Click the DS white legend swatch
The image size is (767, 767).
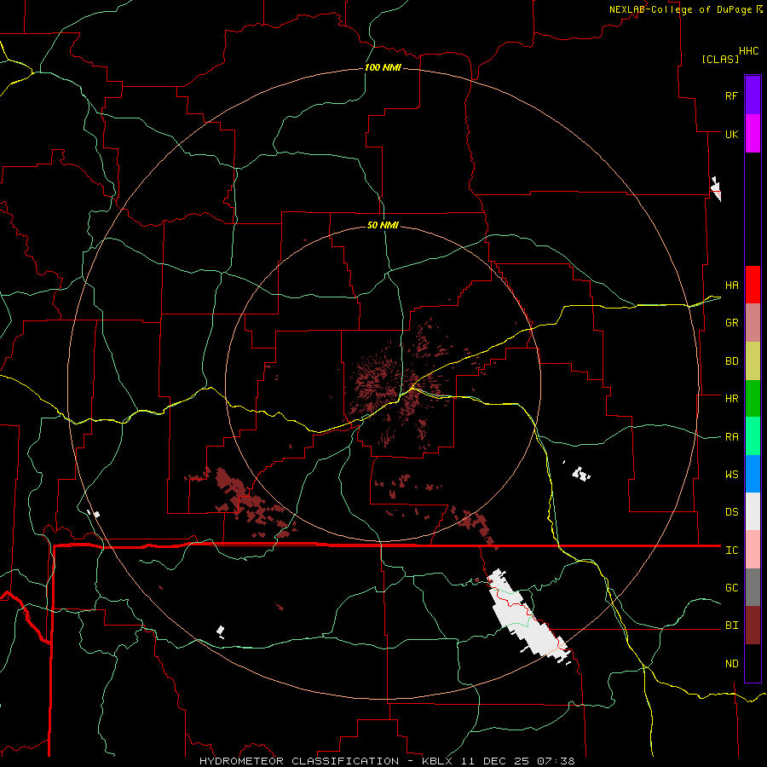(x=753, y=511)
